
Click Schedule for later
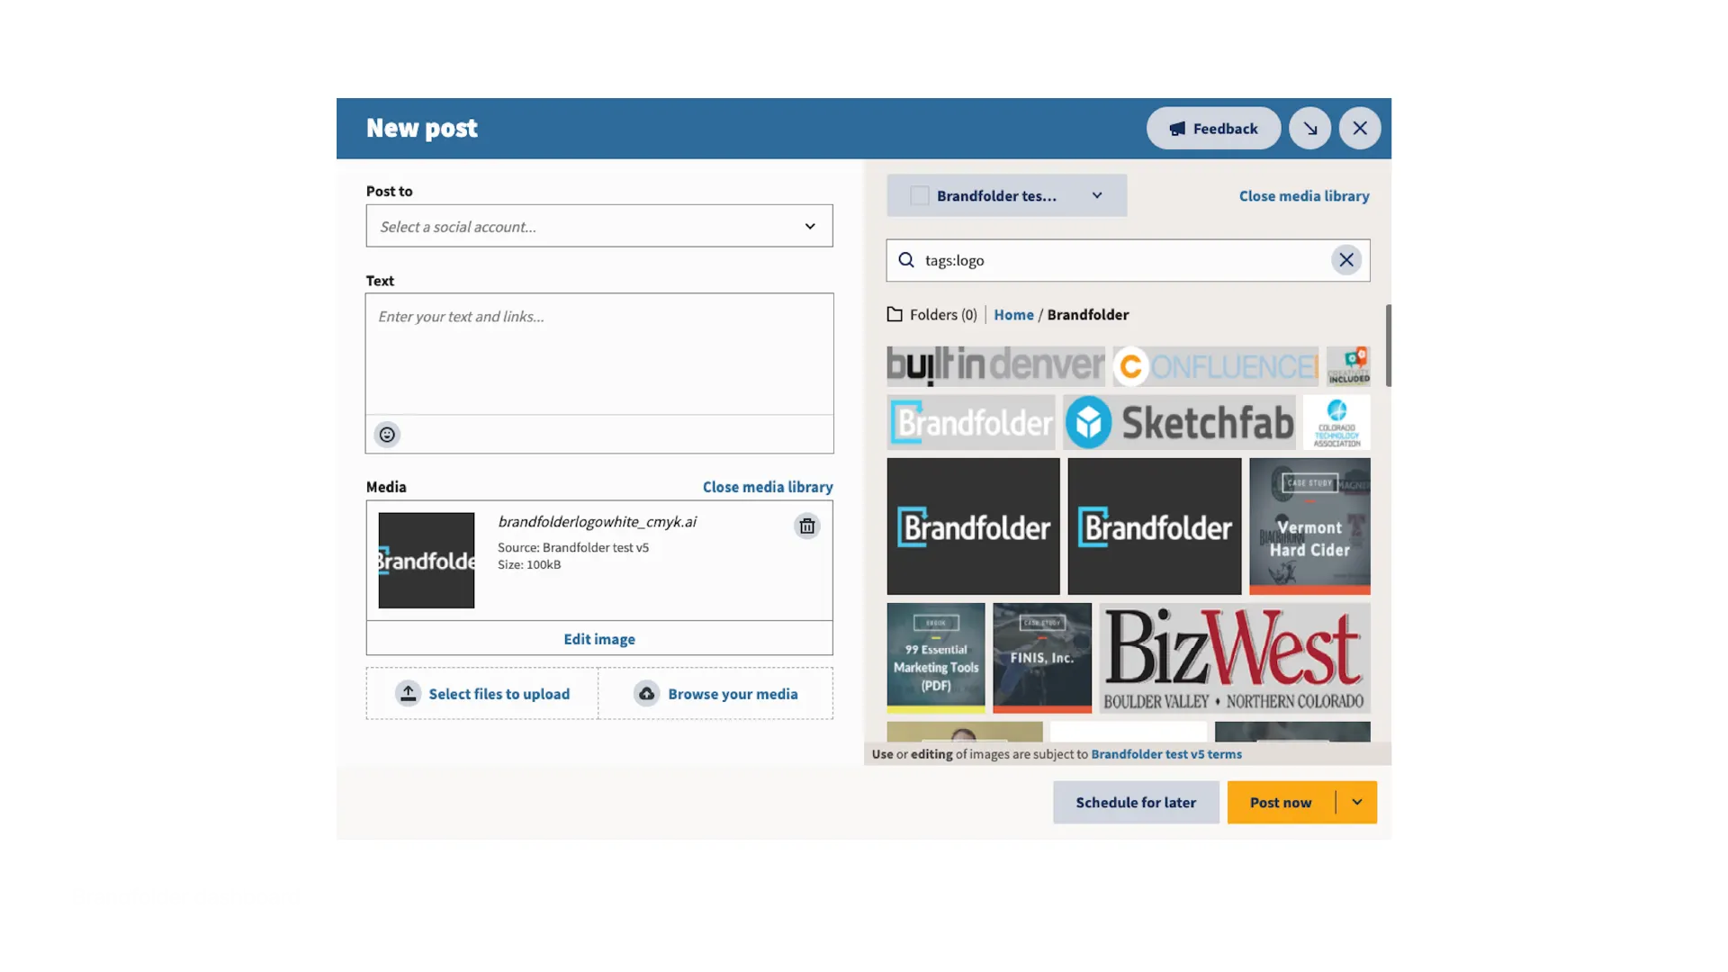[x=1136, y=802]
